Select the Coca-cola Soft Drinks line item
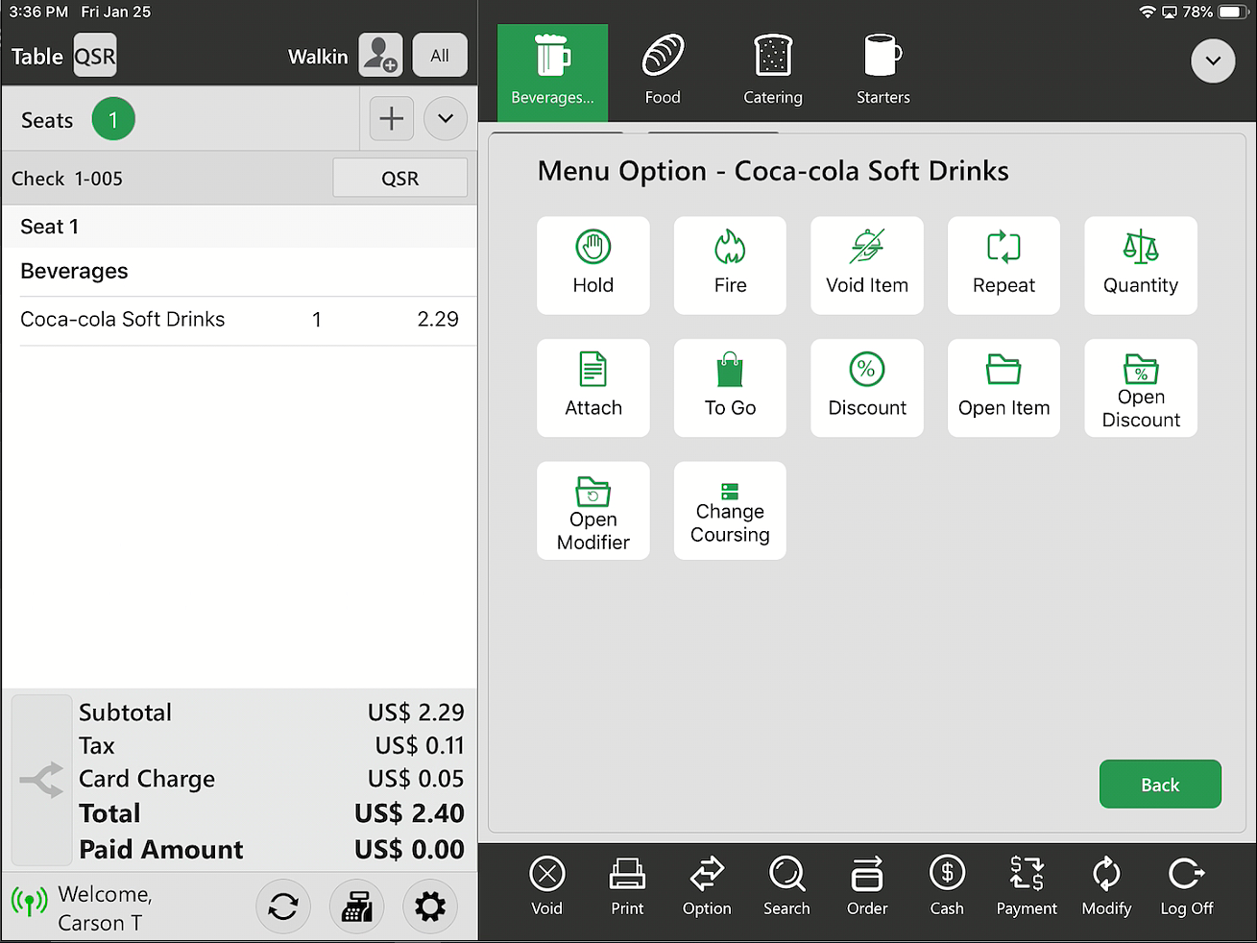Viewport: 1257px width, 943px height. (239, 320)
